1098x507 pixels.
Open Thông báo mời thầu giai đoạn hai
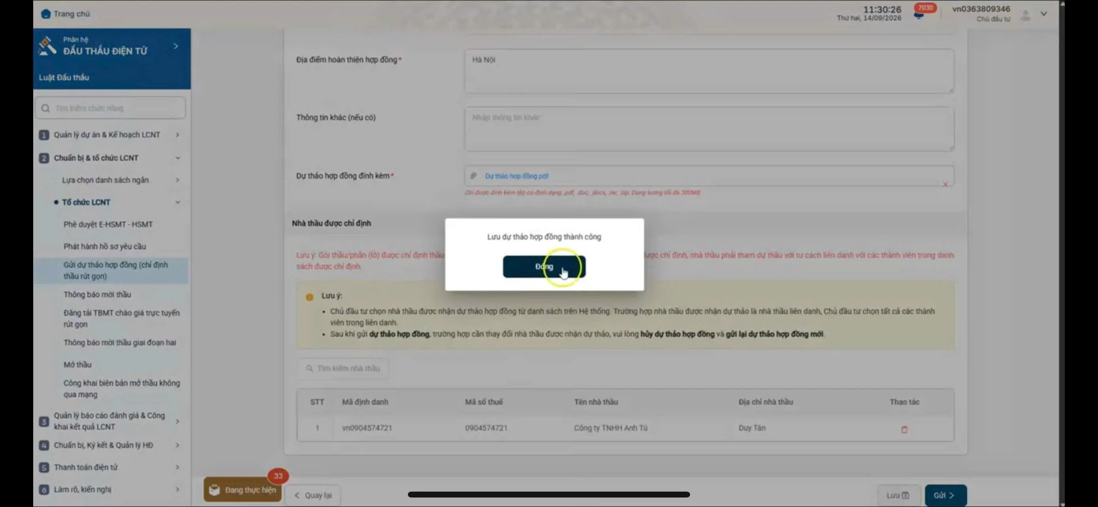[x=119, y=343]
